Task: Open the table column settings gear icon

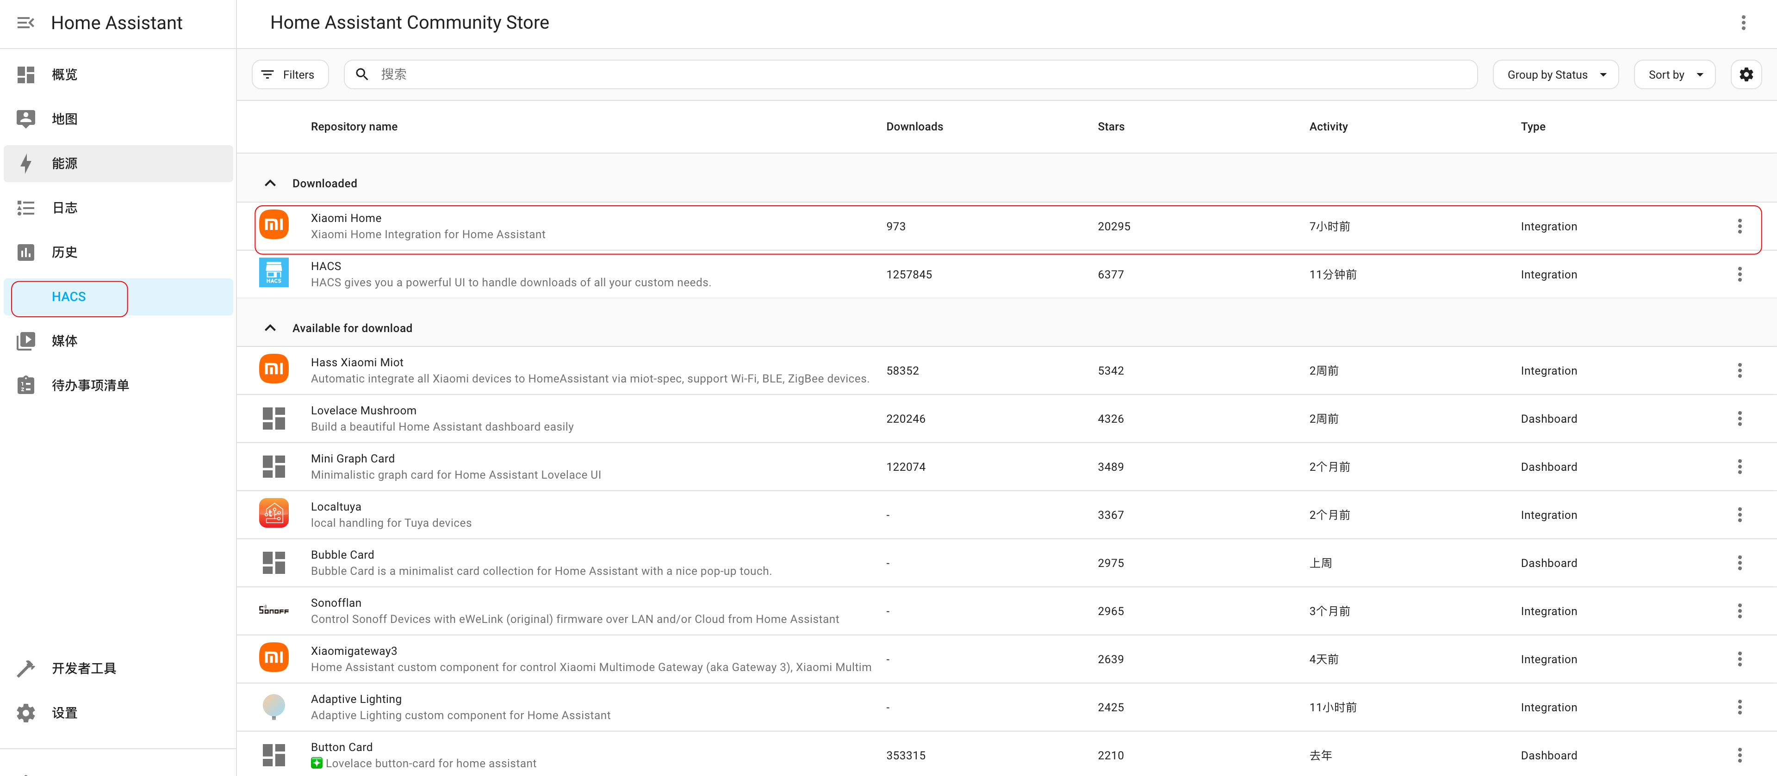Action: coord(1746,74)
